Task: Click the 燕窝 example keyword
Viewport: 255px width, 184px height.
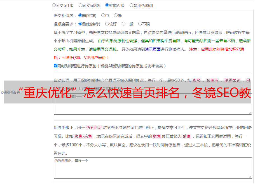Action: point(196,80)
